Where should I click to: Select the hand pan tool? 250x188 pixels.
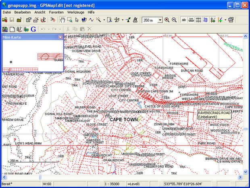[62, 20]
